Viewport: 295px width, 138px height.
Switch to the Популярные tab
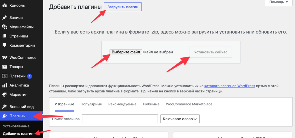coord(91,104)
